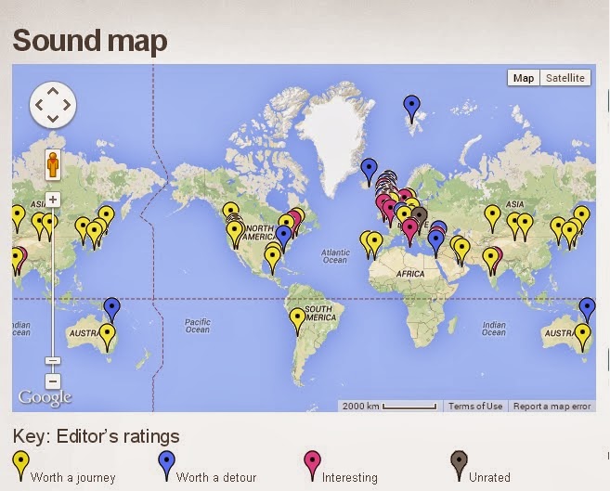
Task: Open the yellow pin over India
Action: point(490,257)
